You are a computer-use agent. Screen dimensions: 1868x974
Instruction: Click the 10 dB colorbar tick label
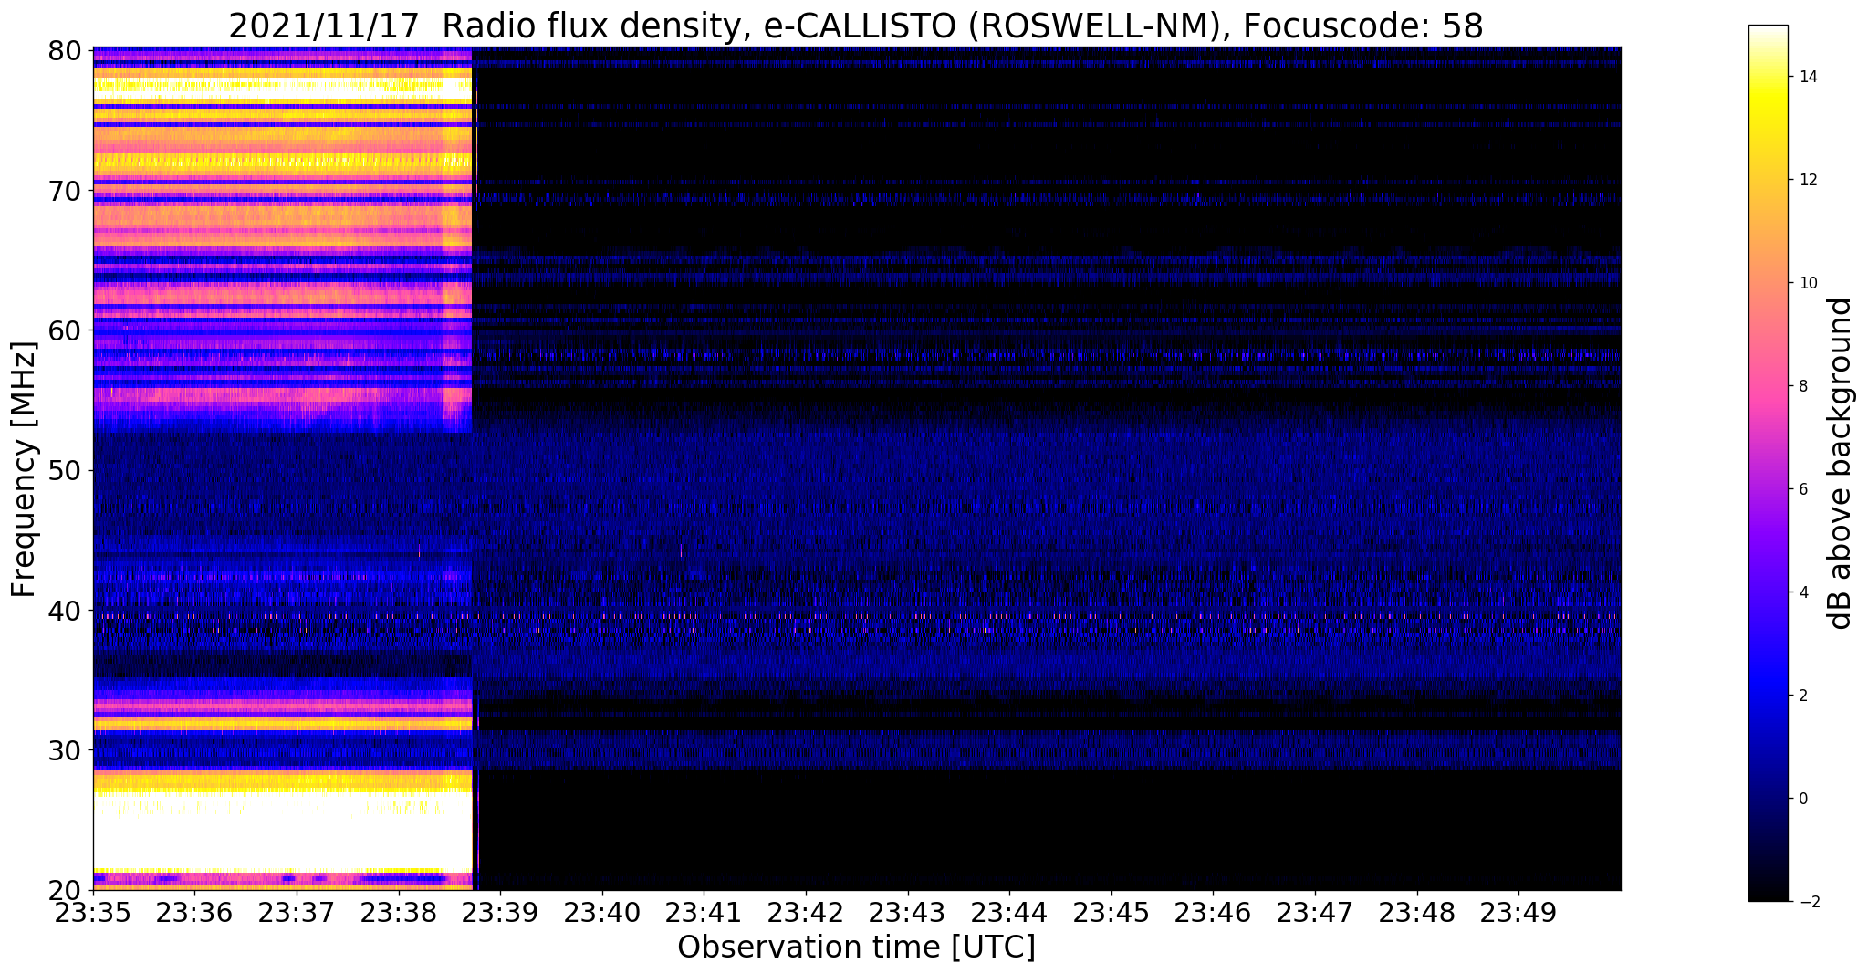coord(1807,283)
